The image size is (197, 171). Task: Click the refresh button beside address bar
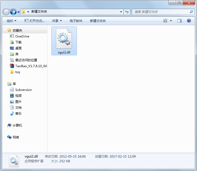pos(127,12)
